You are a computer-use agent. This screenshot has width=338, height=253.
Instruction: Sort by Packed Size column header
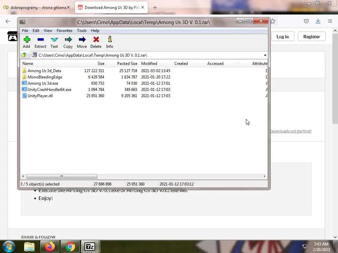click(x=123, y=64)
